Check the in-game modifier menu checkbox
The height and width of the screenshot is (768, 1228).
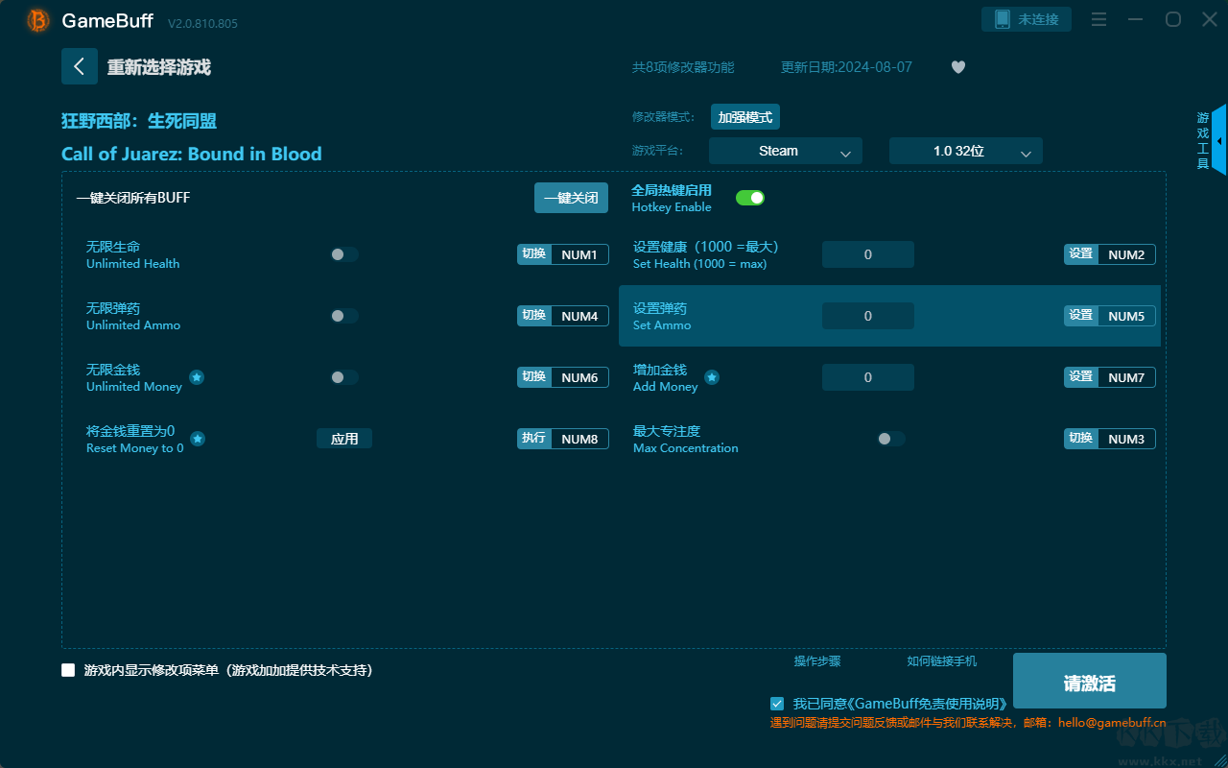pyautogui.click(x=68, y=670)
